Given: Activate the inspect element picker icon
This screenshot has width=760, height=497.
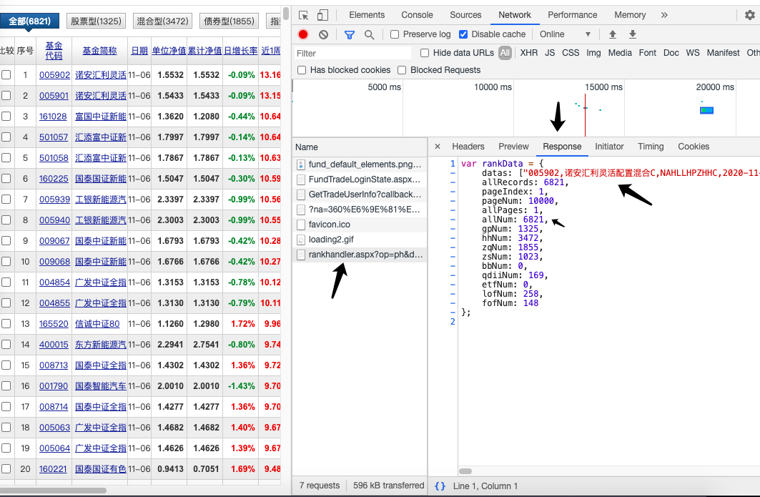Looking at the screenshot, I should (x=304, y=15).
